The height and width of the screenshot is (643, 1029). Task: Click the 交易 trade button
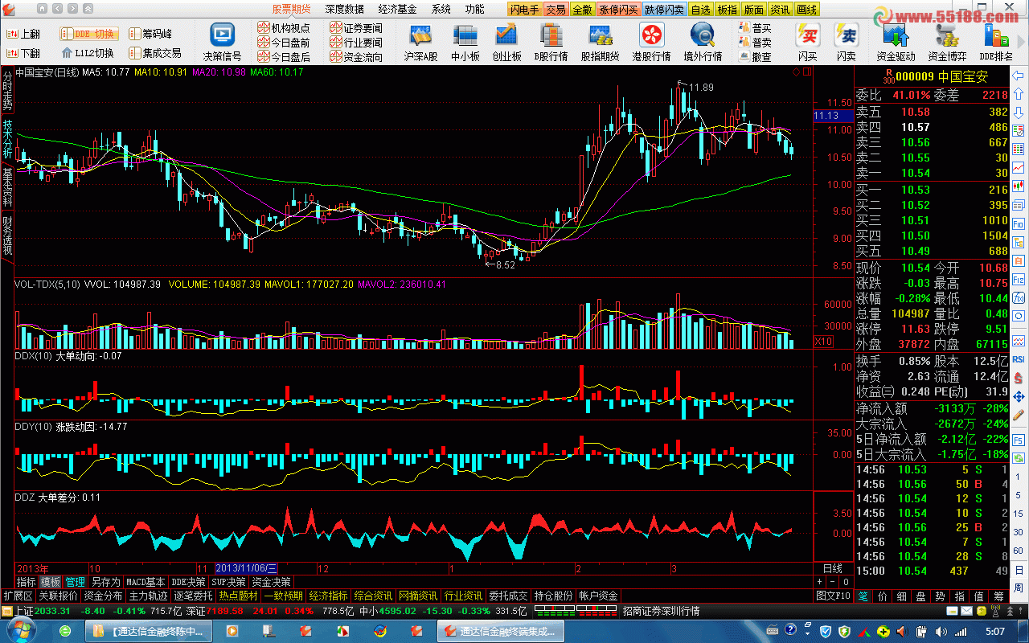pos(556,10)
